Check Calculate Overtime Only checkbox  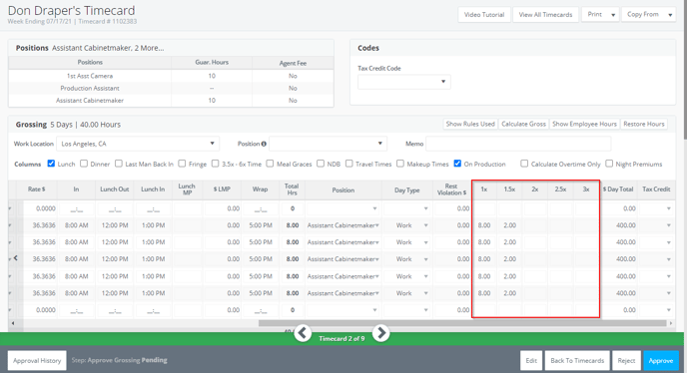[524, 164]
